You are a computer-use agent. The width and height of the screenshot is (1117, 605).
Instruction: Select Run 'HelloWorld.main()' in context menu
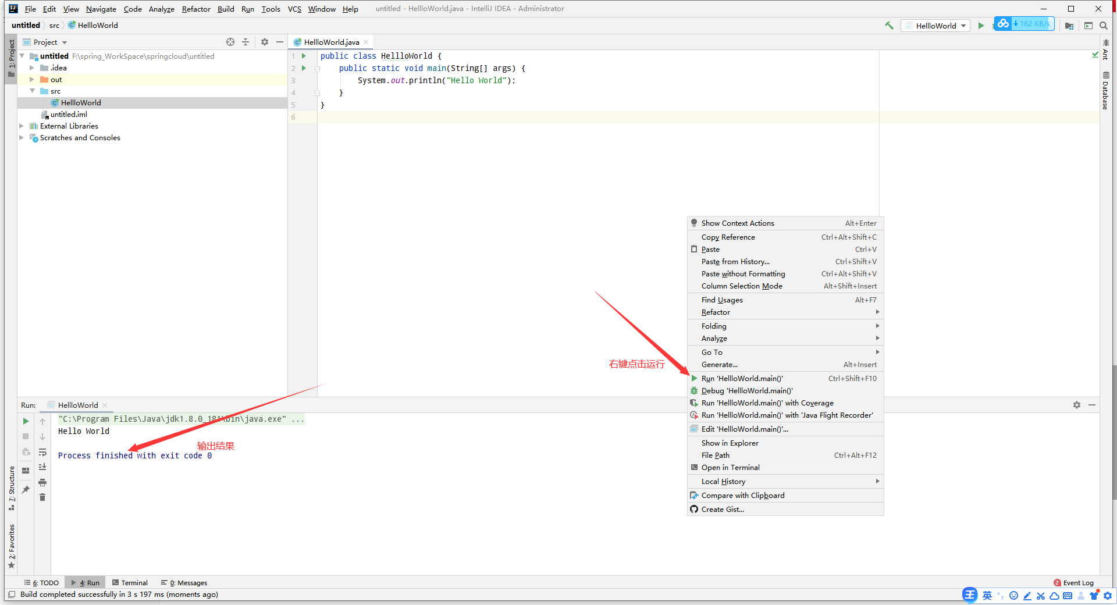click(742, 379)
